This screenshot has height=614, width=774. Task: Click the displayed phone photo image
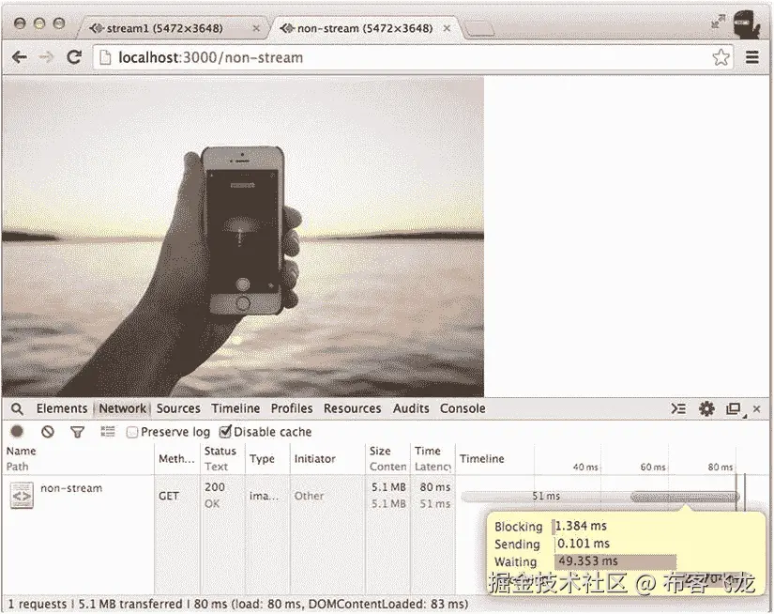[x=242, y=237]
